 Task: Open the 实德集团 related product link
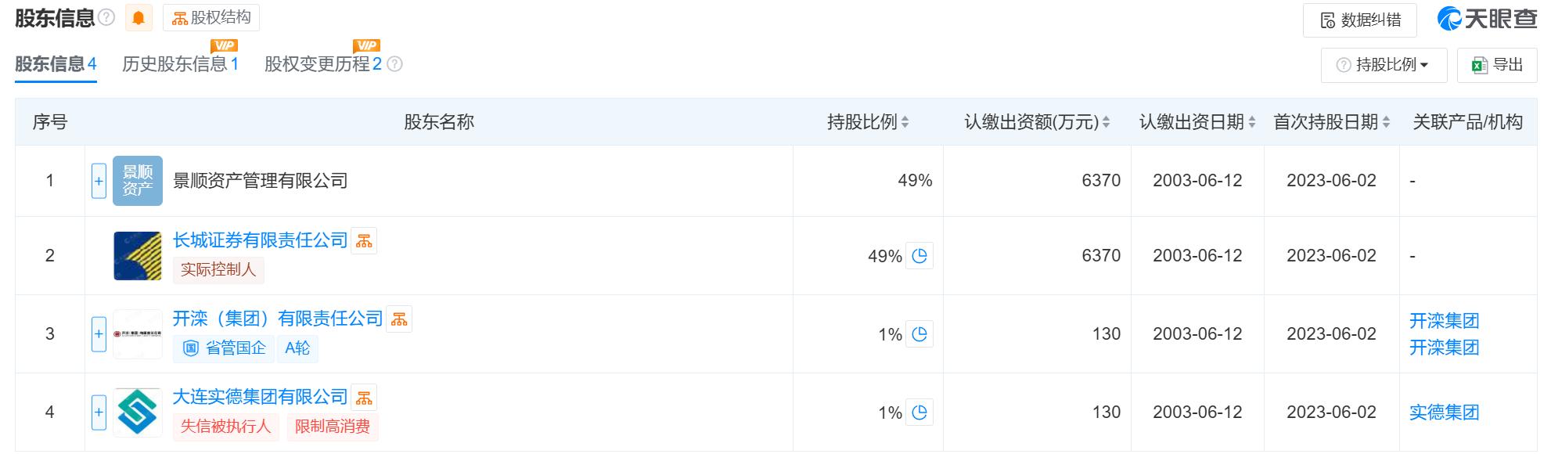1444,413
